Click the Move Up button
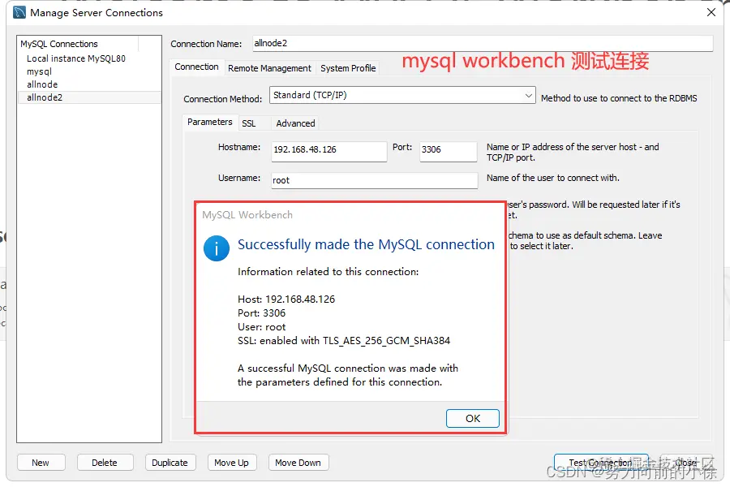The image size is (730, 487). 231,463
